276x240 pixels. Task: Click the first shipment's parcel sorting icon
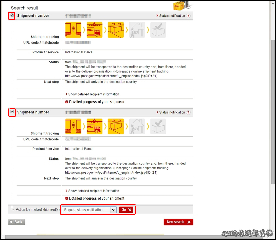116,30
